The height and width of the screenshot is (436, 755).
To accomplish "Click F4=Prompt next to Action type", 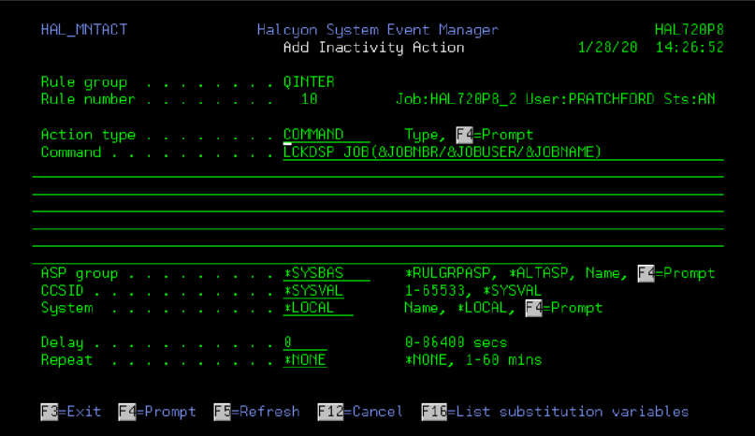I will [495, 135].
